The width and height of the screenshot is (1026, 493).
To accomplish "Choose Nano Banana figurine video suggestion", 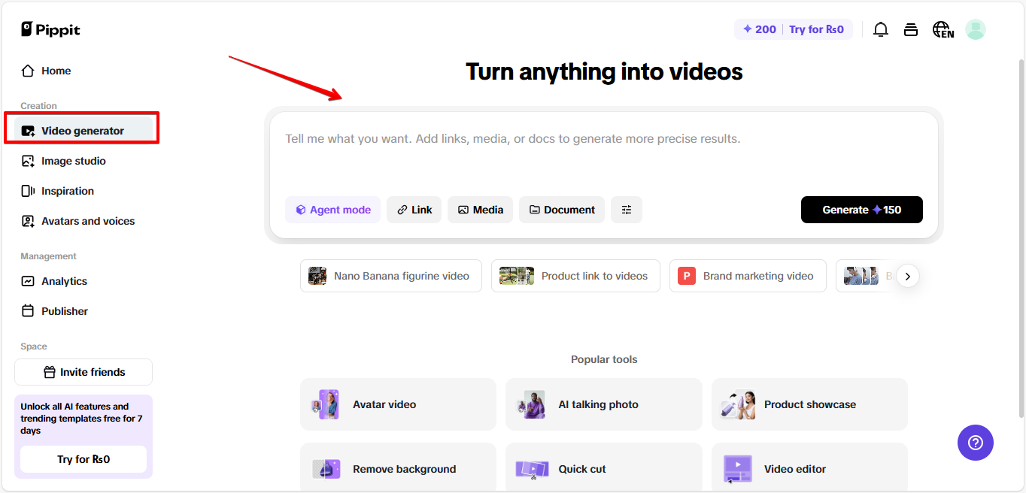I will pyautogui.click(x=391, y=276).
